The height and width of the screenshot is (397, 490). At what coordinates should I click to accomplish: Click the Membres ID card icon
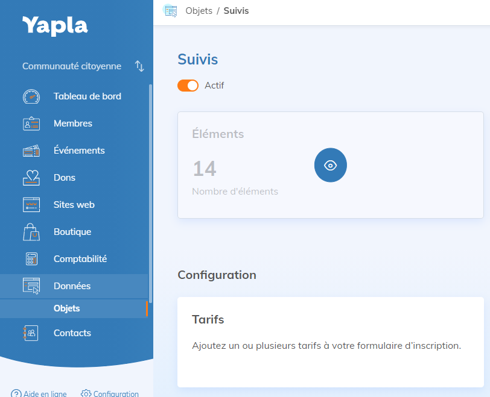coord(31,123)
